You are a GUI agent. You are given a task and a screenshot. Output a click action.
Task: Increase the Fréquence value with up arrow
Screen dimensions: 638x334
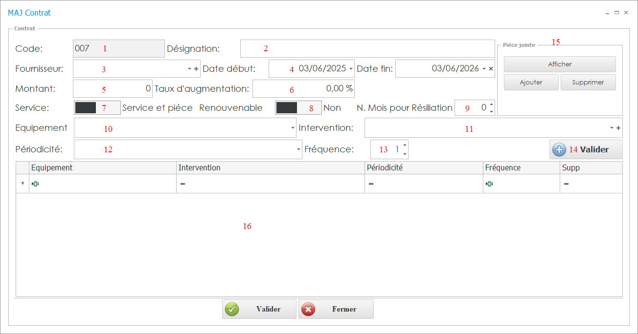pyautogui.click(x=405, y=145)
